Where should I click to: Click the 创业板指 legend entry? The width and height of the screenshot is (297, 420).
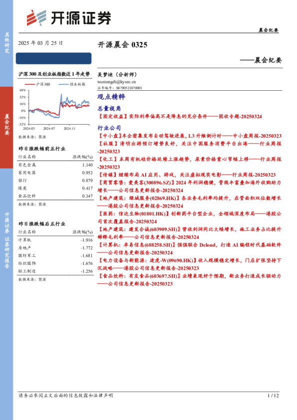pos(72,84)
